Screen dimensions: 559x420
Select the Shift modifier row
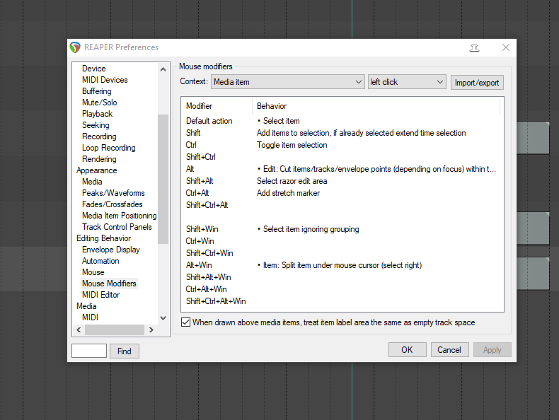click(x=342, y=133)
